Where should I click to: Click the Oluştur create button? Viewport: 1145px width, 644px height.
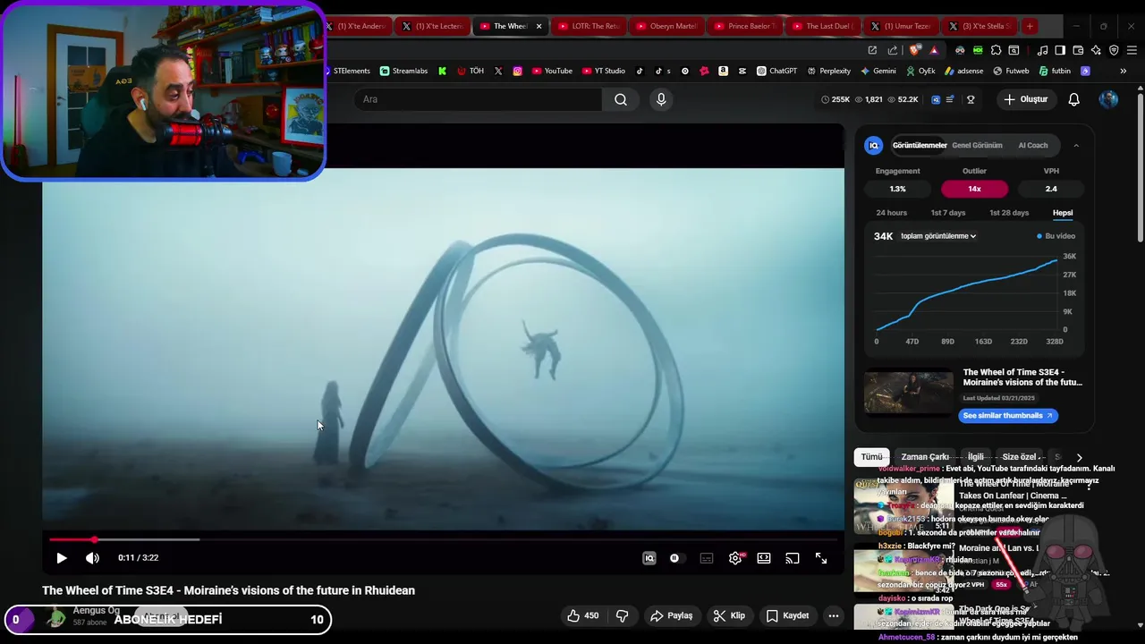point(1025,99)
